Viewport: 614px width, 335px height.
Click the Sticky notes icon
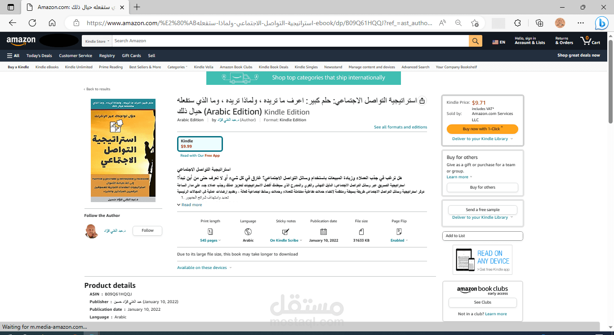pos(285,232)
